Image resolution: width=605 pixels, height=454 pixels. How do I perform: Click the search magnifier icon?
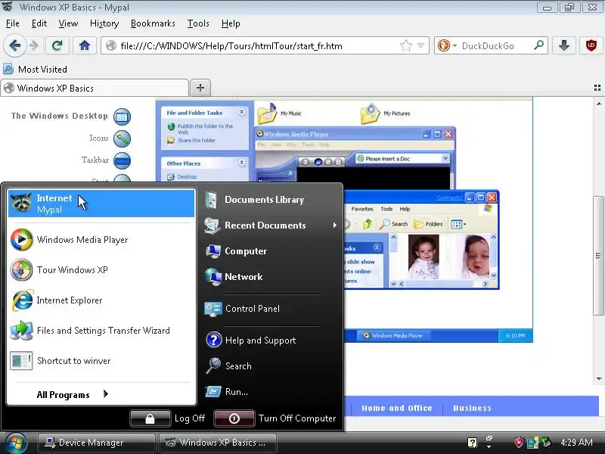(x=539, y=45)
